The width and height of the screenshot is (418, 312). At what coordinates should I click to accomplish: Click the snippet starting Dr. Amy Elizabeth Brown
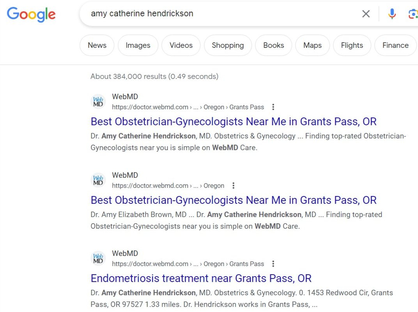pos(236,220)
